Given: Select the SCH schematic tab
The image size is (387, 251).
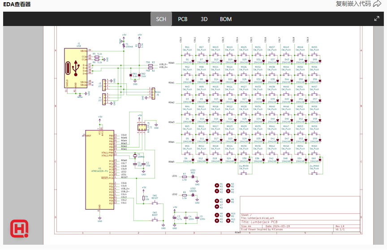Looking at the screenshot, I should (x=161, y=19).
